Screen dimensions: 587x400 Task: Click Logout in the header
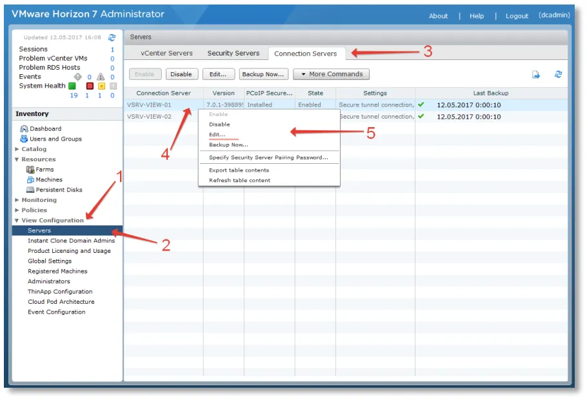517,15
